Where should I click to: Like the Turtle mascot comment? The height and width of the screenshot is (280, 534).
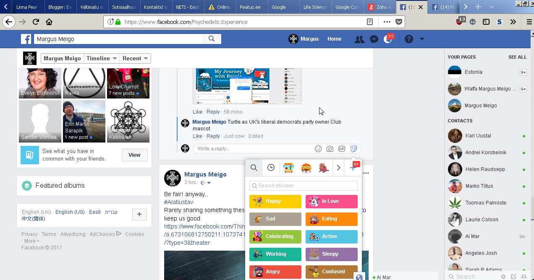click(197, 136)
